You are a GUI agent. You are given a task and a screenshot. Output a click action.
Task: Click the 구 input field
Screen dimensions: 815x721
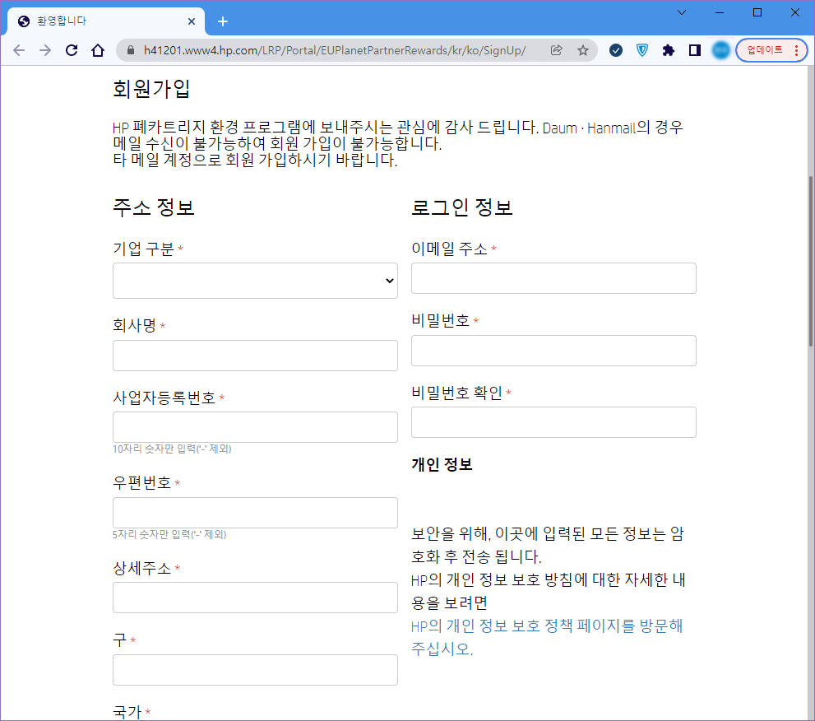coord(255,669)
